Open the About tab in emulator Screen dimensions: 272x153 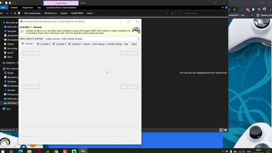click(x=134, y=44)
